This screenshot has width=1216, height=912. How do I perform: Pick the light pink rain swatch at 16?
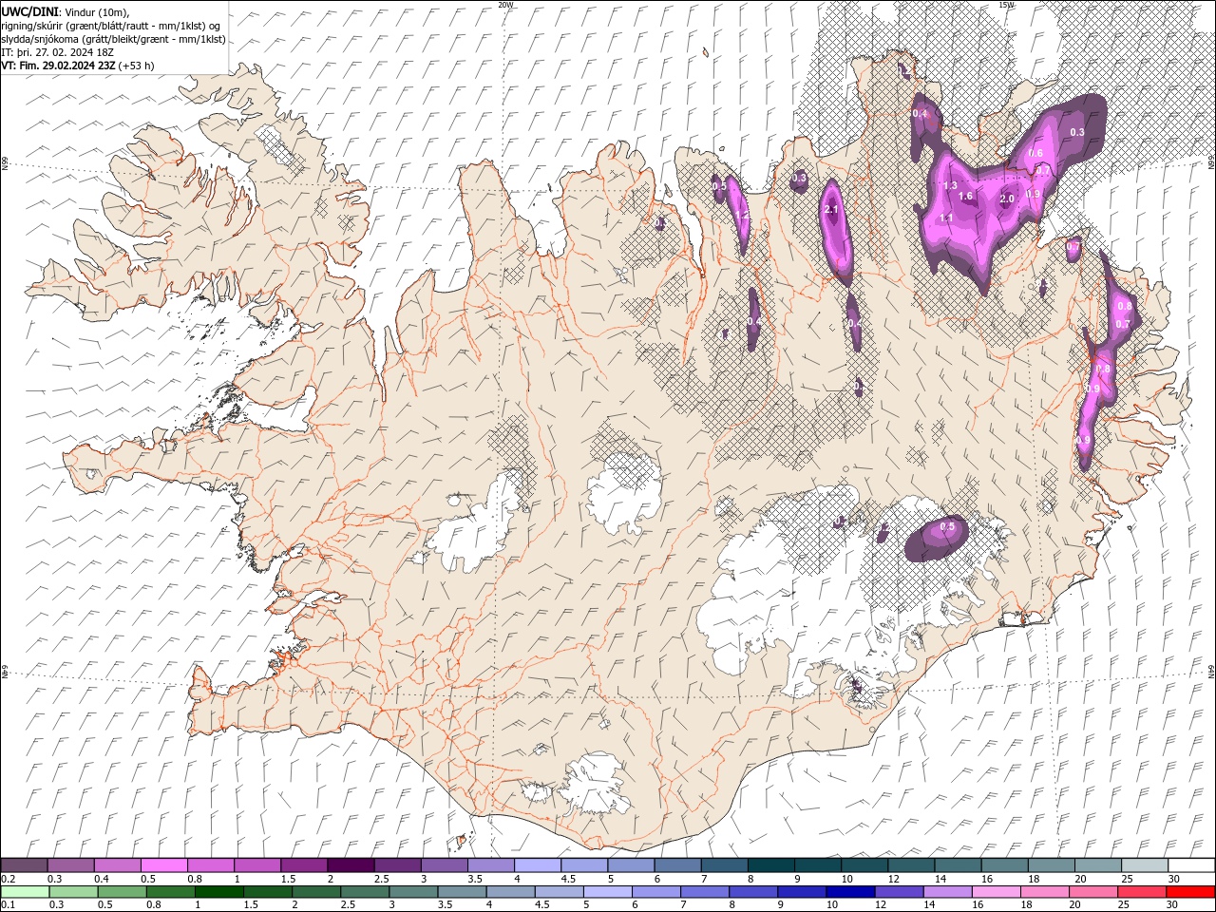997,892
